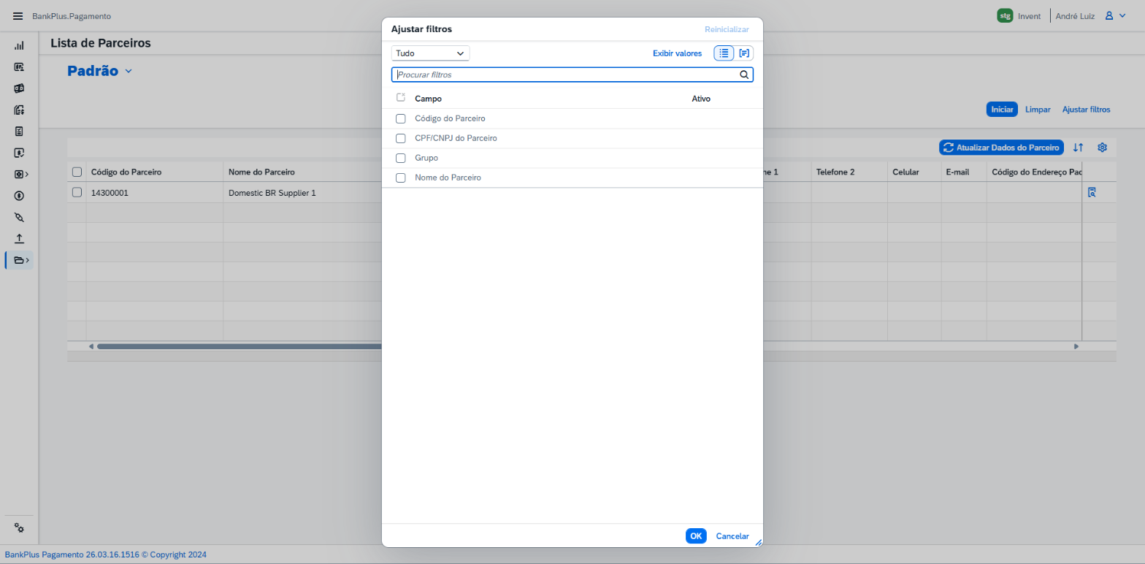This screenshot has height=564, width=1145.
Task: Open the bar chart dashboard in sidebar
Action: [x=19, y=45]
